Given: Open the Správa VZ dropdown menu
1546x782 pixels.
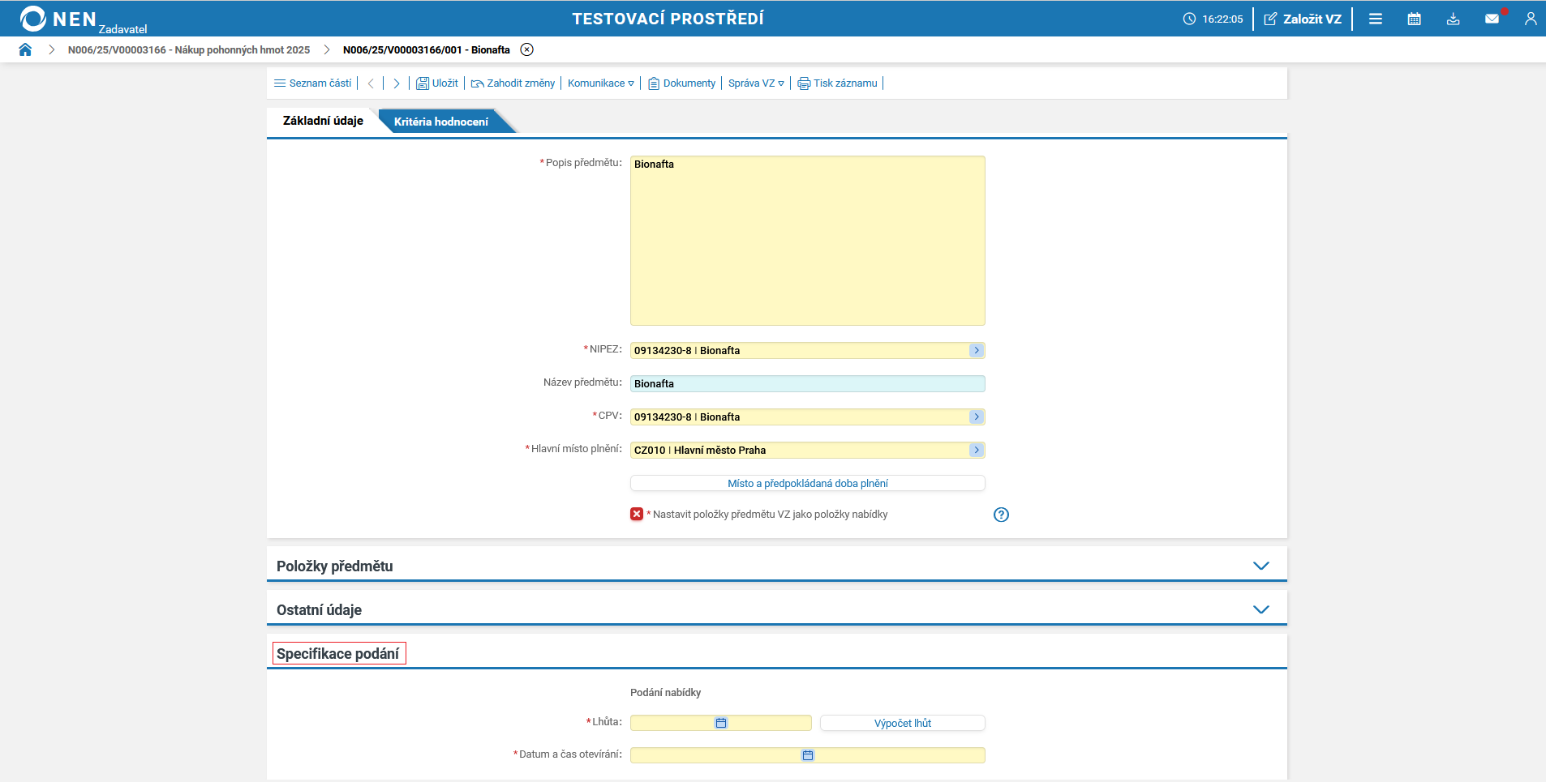Looking at the screenshot, I should [755, 83].
